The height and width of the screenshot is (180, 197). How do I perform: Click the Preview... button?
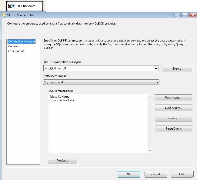pyautogui.click(x=62, y=160)
